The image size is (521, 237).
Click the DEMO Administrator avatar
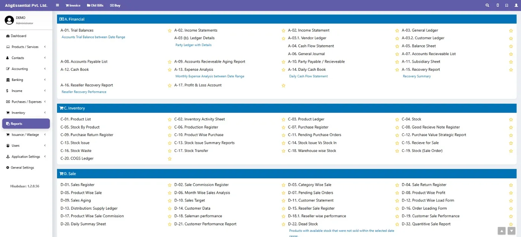(9, 20)
